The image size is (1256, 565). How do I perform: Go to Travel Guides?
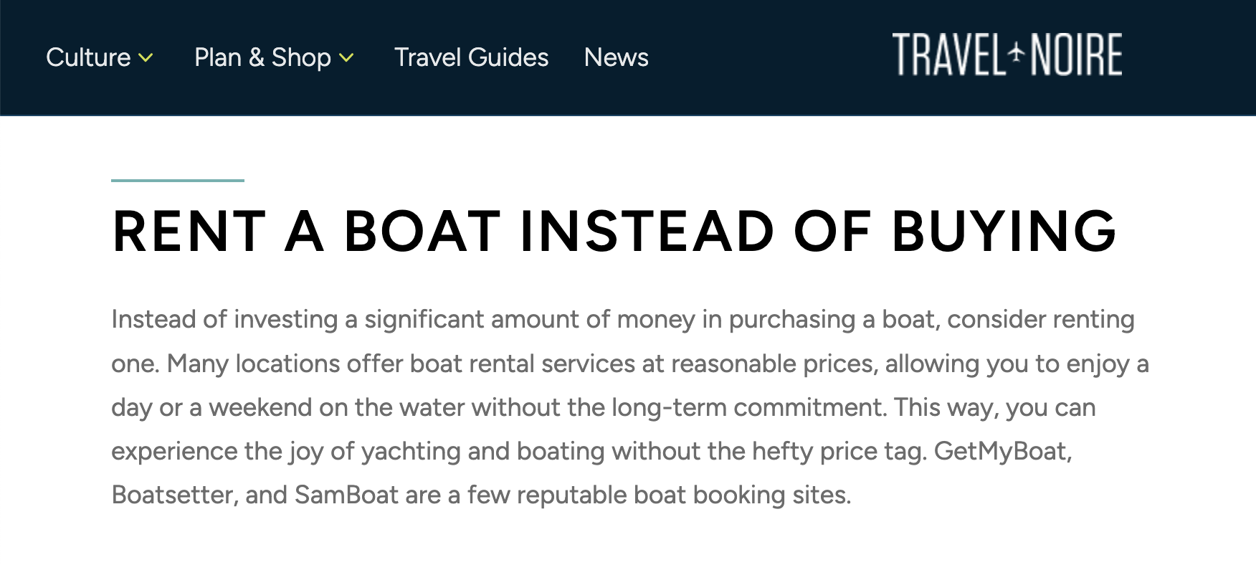pos(471,57)
